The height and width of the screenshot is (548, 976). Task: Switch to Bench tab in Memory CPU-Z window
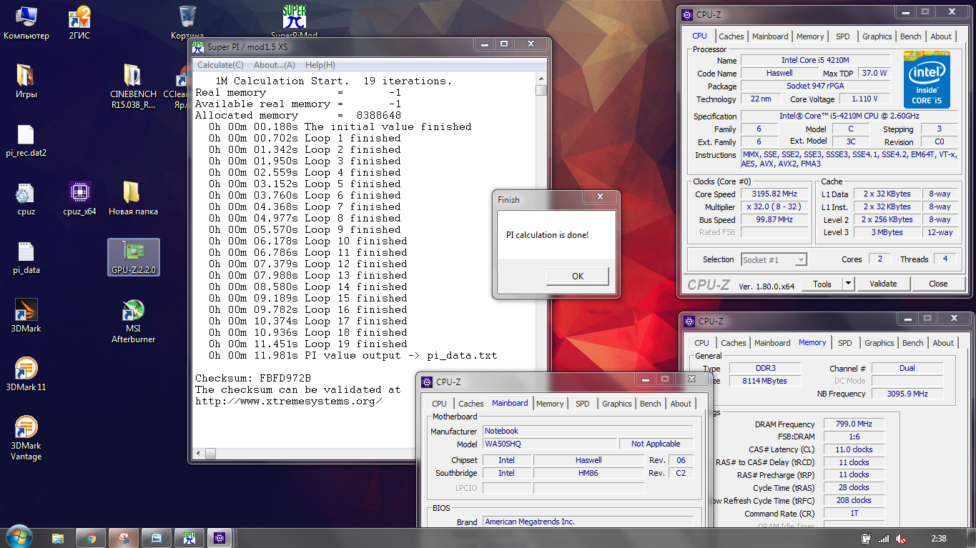[x=912, y=343]
